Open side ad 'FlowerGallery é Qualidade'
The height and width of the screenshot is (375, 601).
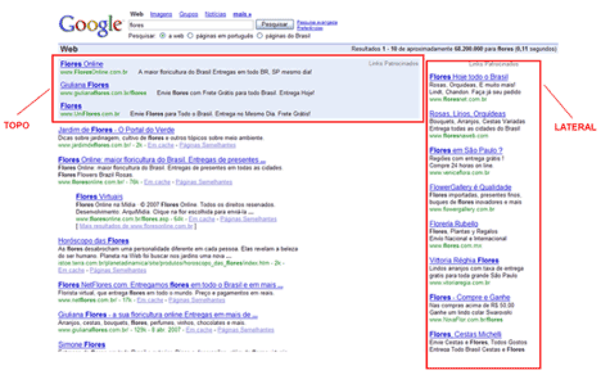(x=470, y=187)
